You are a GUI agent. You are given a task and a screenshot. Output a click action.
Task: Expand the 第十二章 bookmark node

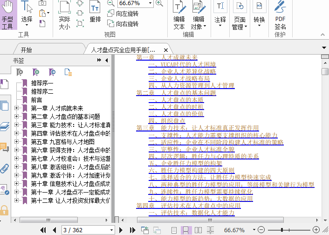coord(16,200)
